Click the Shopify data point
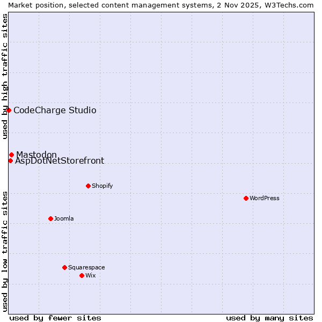The image size is (322, 322). (x=88, y=186)
